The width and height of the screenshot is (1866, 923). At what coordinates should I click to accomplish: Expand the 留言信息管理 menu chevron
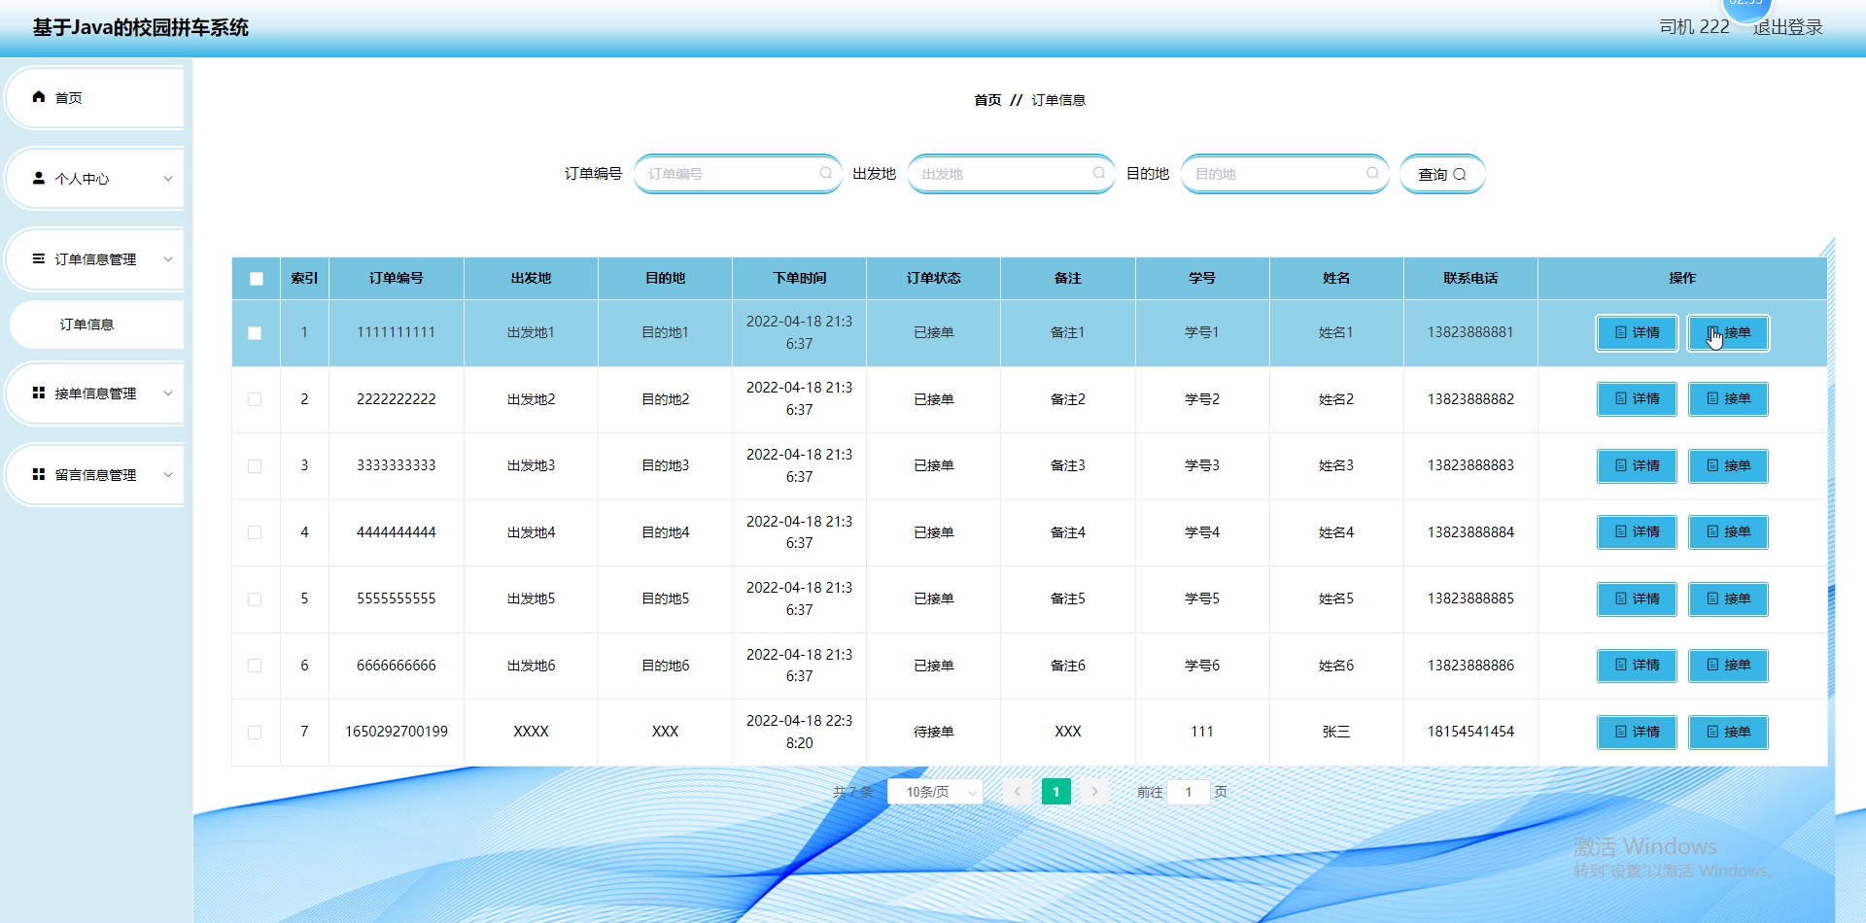[168, 475]
